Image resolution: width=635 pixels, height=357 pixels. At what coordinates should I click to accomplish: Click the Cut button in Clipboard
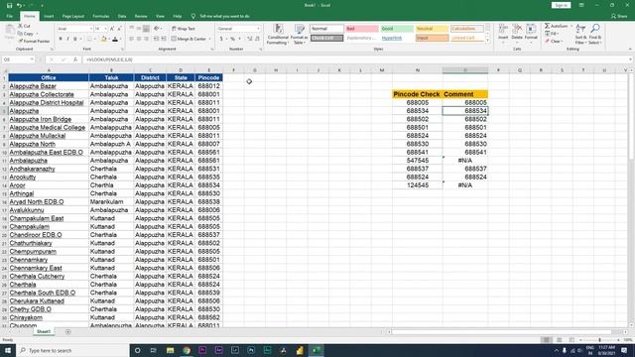24,26
